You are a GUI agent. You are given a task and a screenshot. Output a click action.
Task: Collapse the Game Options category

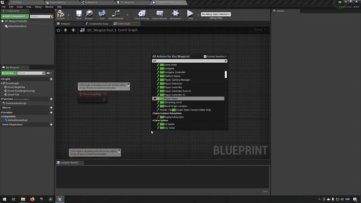(x=153, y=121)
